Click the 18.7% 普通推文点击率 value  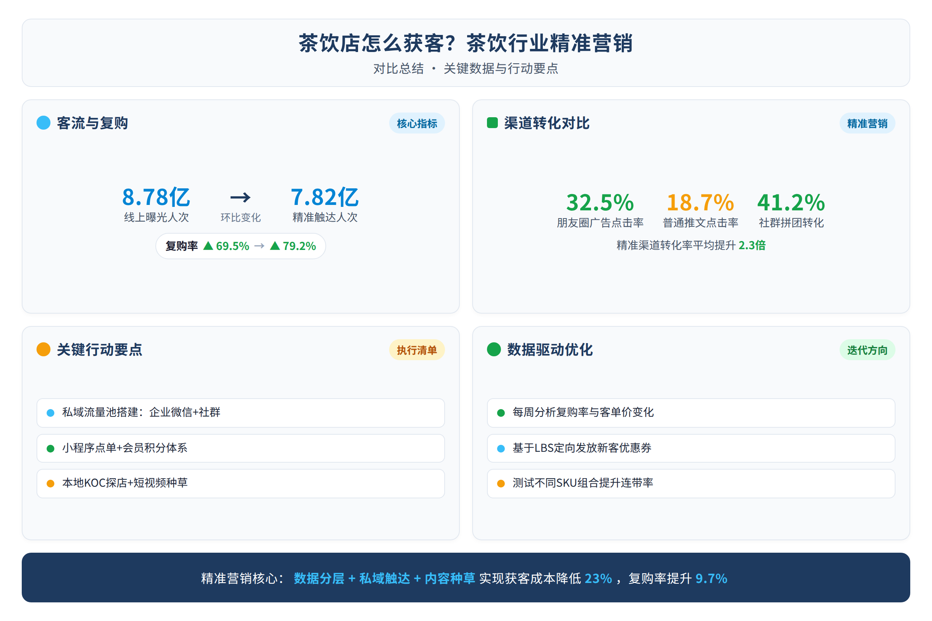click(700, 203)
